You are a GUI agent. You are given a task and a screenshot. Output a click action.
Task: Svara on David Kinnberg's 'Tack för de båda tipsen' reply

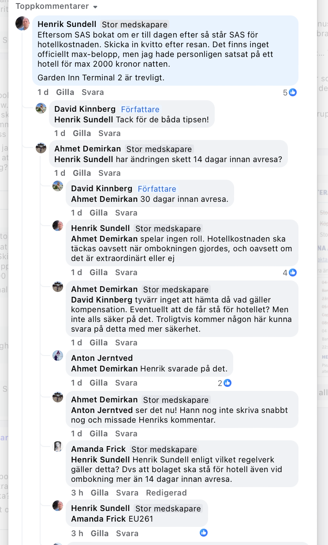(x=109, y=133)
